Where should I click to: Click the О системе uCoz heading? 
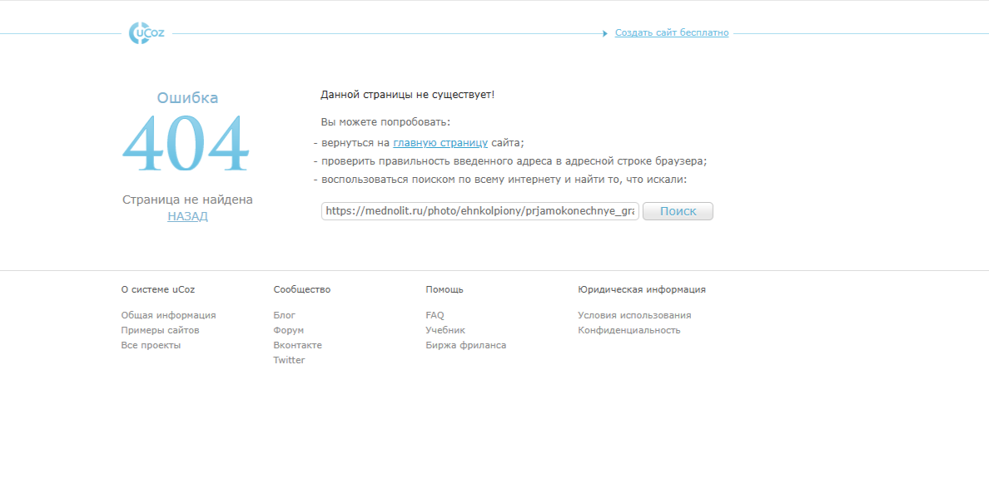(157, 289)
